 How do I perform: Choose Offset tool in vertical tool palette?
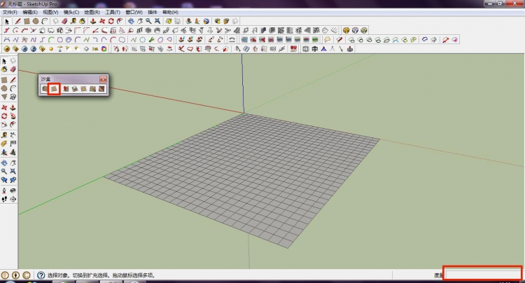pos(13,125)
